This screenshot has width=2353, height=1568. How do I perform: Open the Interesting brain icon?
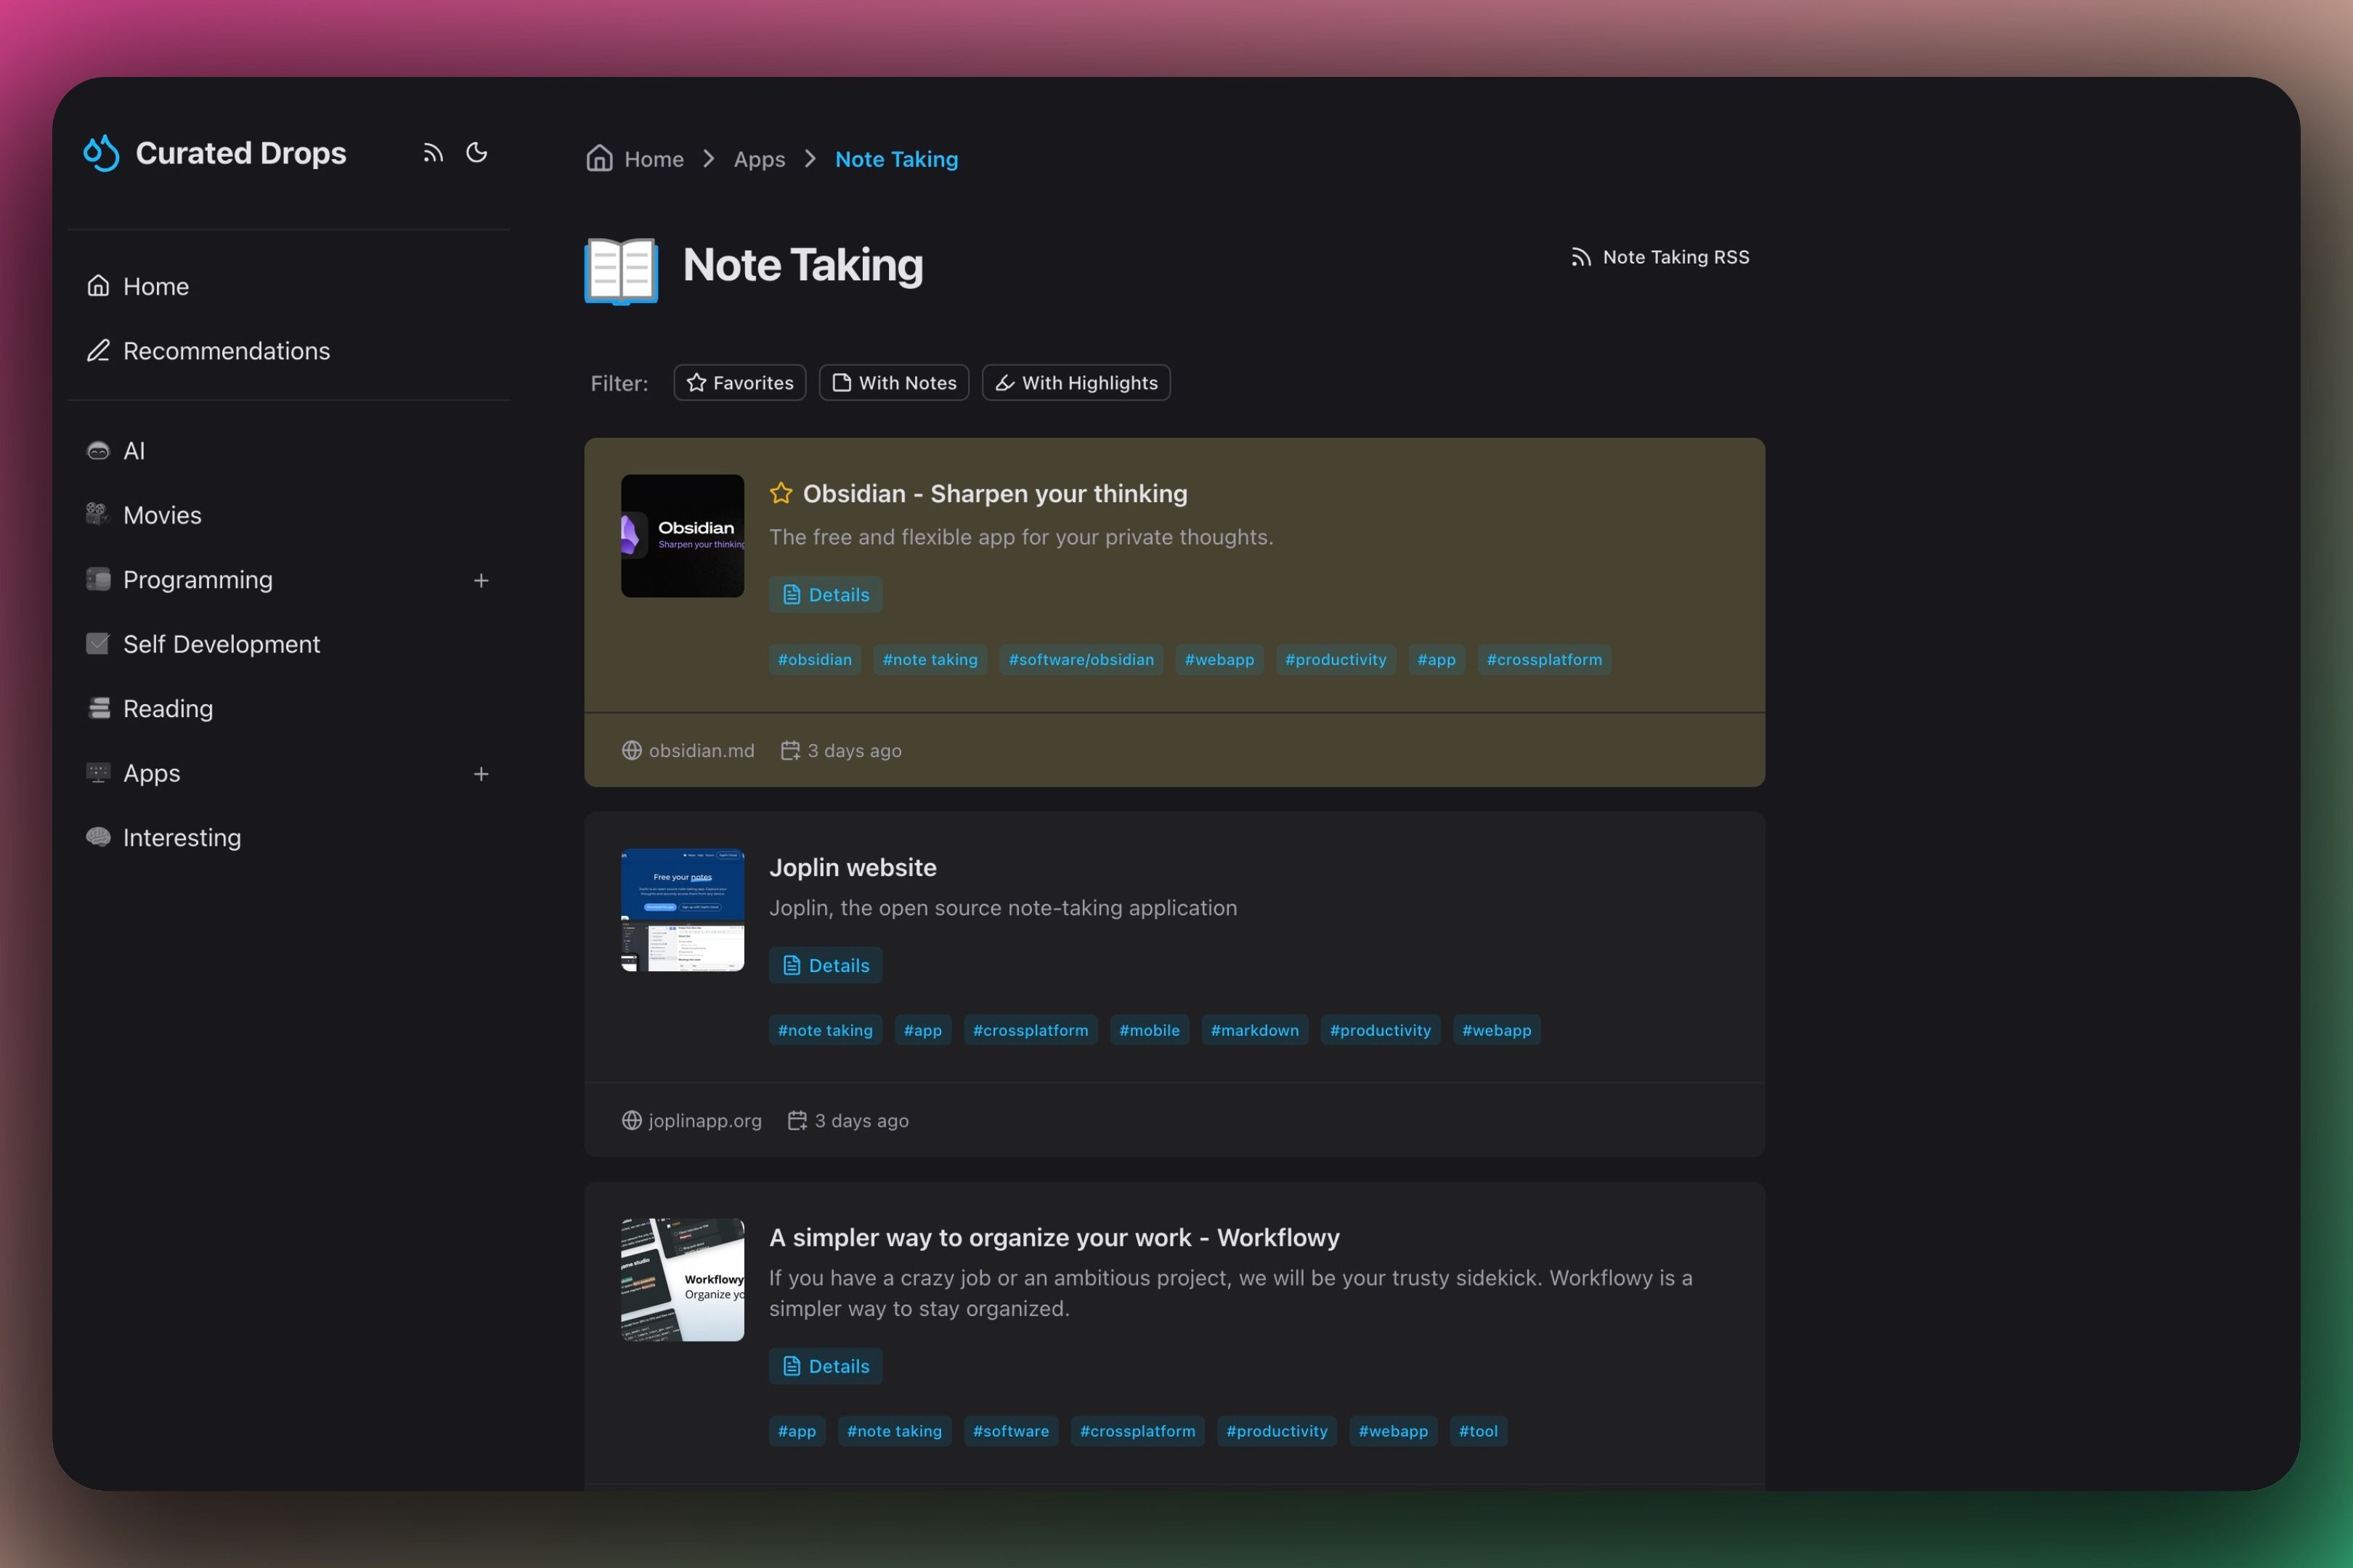point(99,837)
